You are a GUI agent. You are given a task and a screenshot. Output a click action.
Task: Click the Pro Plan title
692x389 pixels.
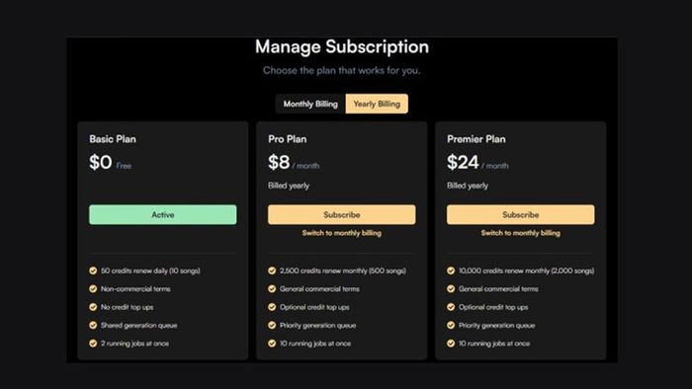[x=288, y=139]
